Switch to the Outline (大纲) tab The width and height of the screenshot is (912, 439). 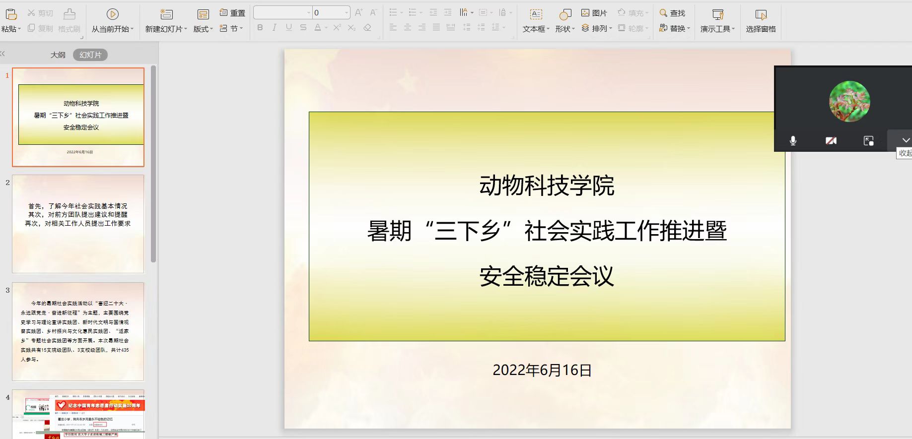(58, 55)
